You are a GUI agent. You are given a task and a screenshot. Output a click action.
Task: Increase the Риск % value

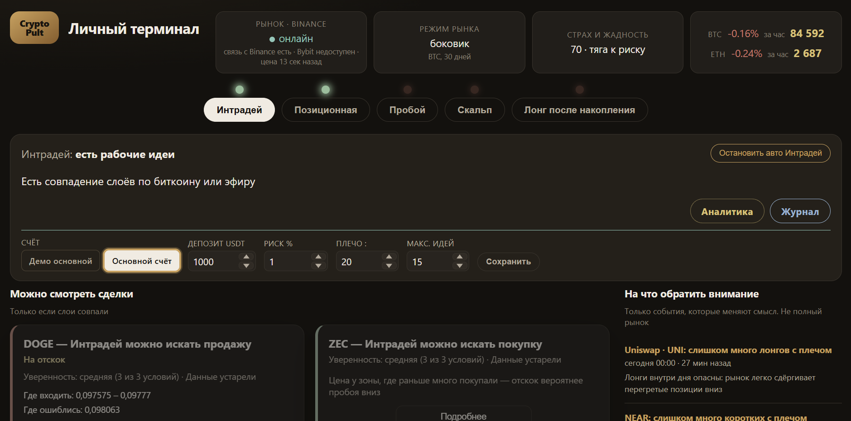coord(318,257)
